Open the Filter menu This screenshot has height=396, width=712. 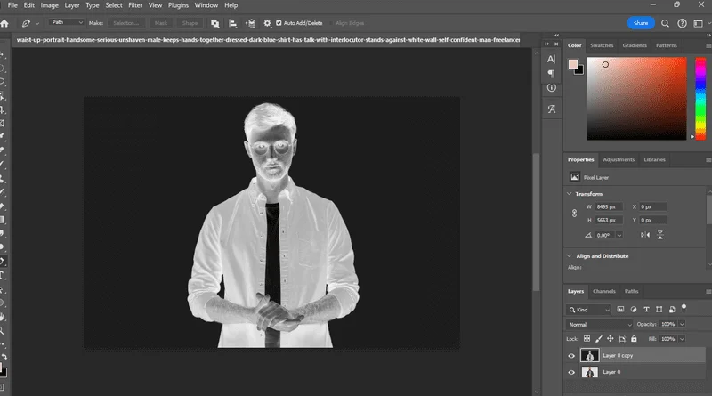click(x=135, y=5)
